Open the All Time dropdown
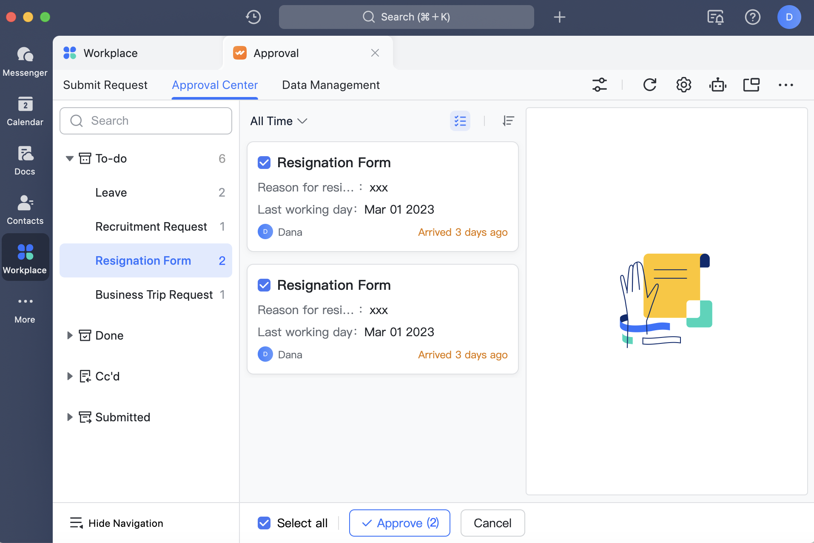 pos(279,121)
